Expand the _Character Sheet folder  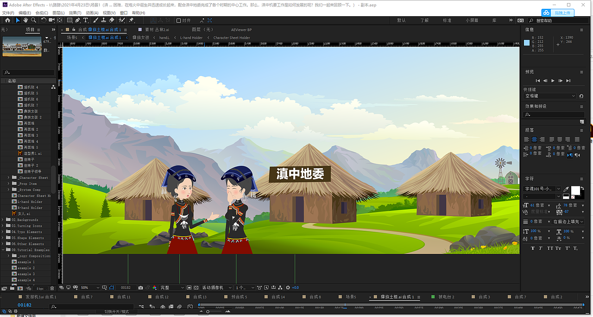click(x=8, y=178)
